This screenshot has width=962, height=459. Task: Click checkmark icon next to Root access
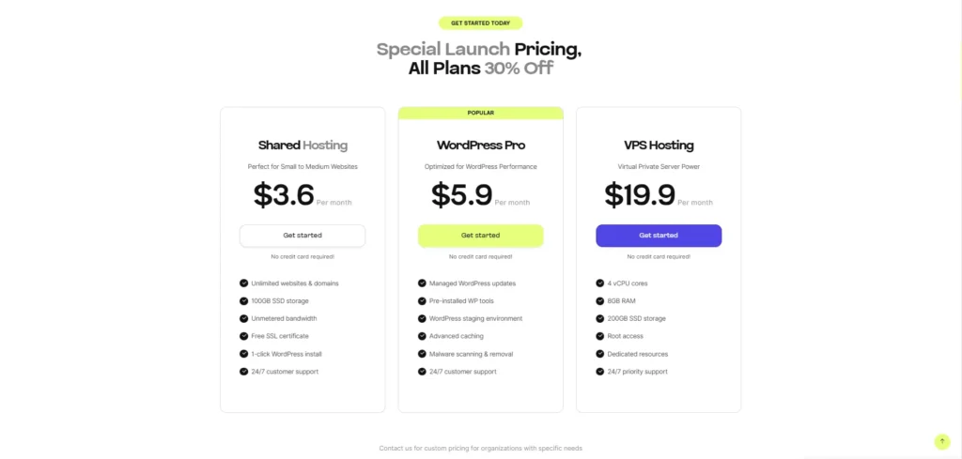tap(599, 336)
